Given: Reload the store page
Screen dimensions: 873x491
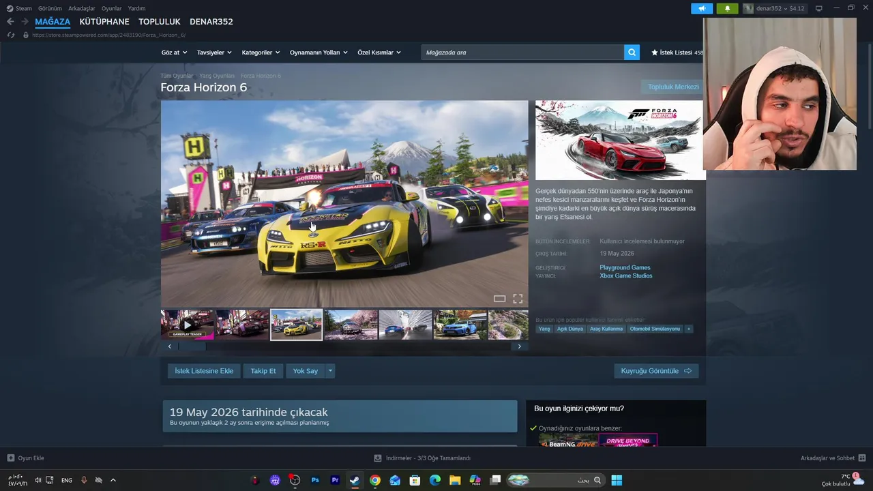Looking at the screenshot, I should [x=11, y=35].
